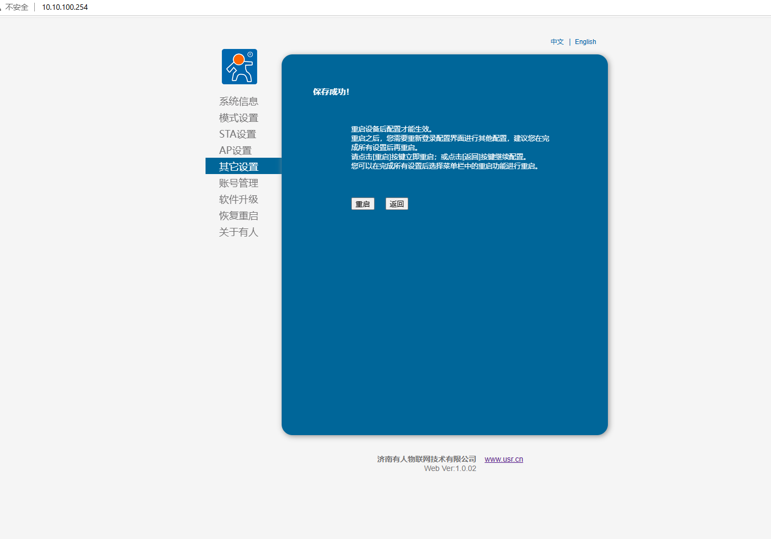Click the 不安全 security indicator
Image resolution: width=771 pixels, height=539 pixels.
click(16, 7)
